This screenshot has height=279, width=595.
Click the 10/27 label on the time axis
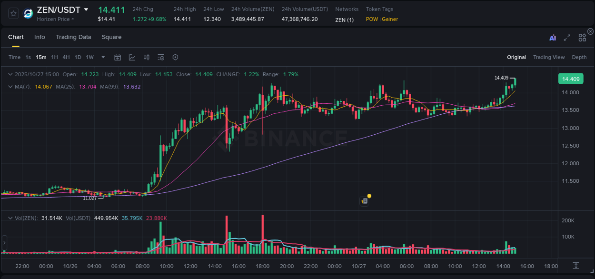pyautogui.click(x=357, y=266)
